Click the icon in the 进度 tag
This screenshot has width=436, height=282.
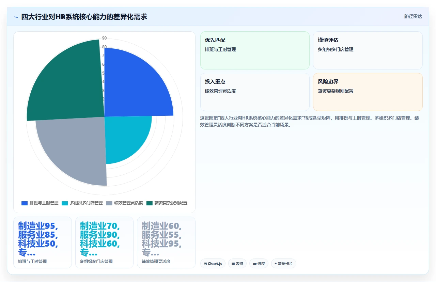254,264
